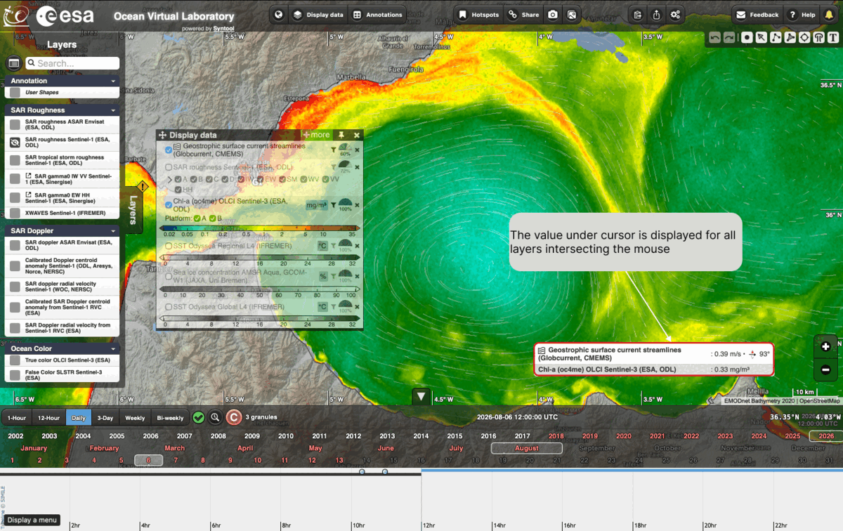The width and height of the screenshot is (843, 531).
Task: Remove the Chl-a OLCI Sentinel-3 layer
Action: point(357,205)
